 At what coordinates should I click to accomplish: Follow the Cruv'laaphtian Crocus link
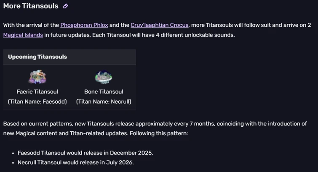tap(153, 25)
